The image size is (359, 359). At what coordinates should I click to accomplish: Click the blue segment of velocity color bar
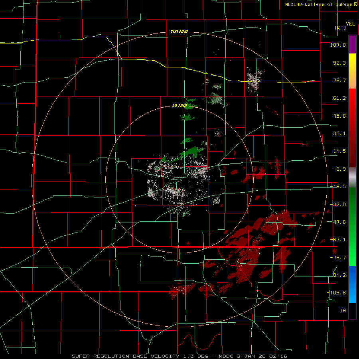[x=352, y=284]
